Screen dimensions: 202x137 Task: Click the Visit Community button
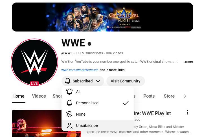pyautogui.click(x=126, y=81)
